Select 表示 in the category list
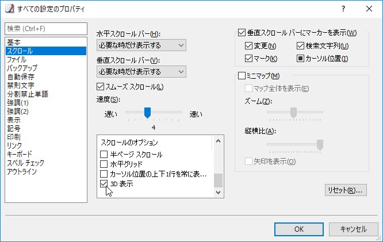This screenshot has height=242, width=383. point(46,120)
